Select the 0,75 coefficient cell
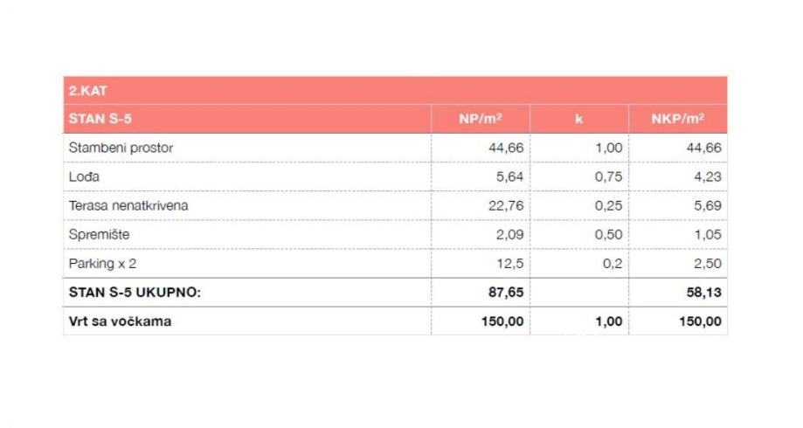The width and height of the screenshot is (803, 428). click(x=607, y=176)
